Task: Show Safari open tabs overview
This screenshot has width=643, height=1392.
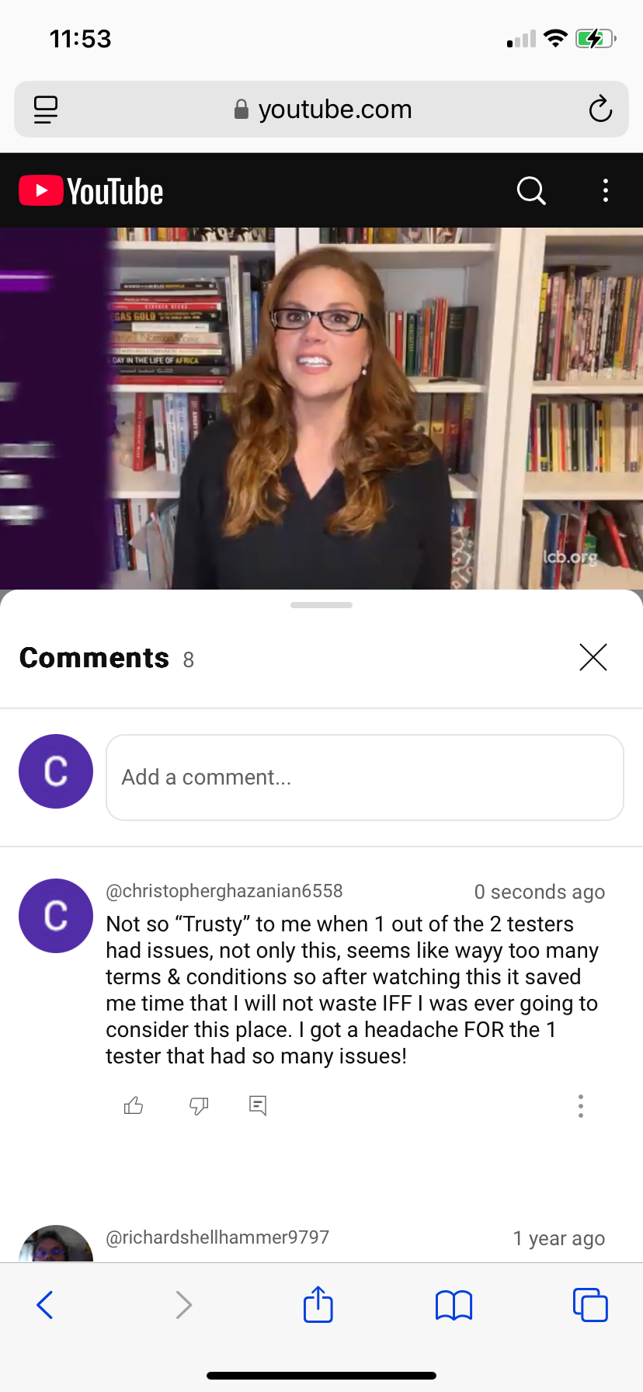Action: click(590, 1305)
